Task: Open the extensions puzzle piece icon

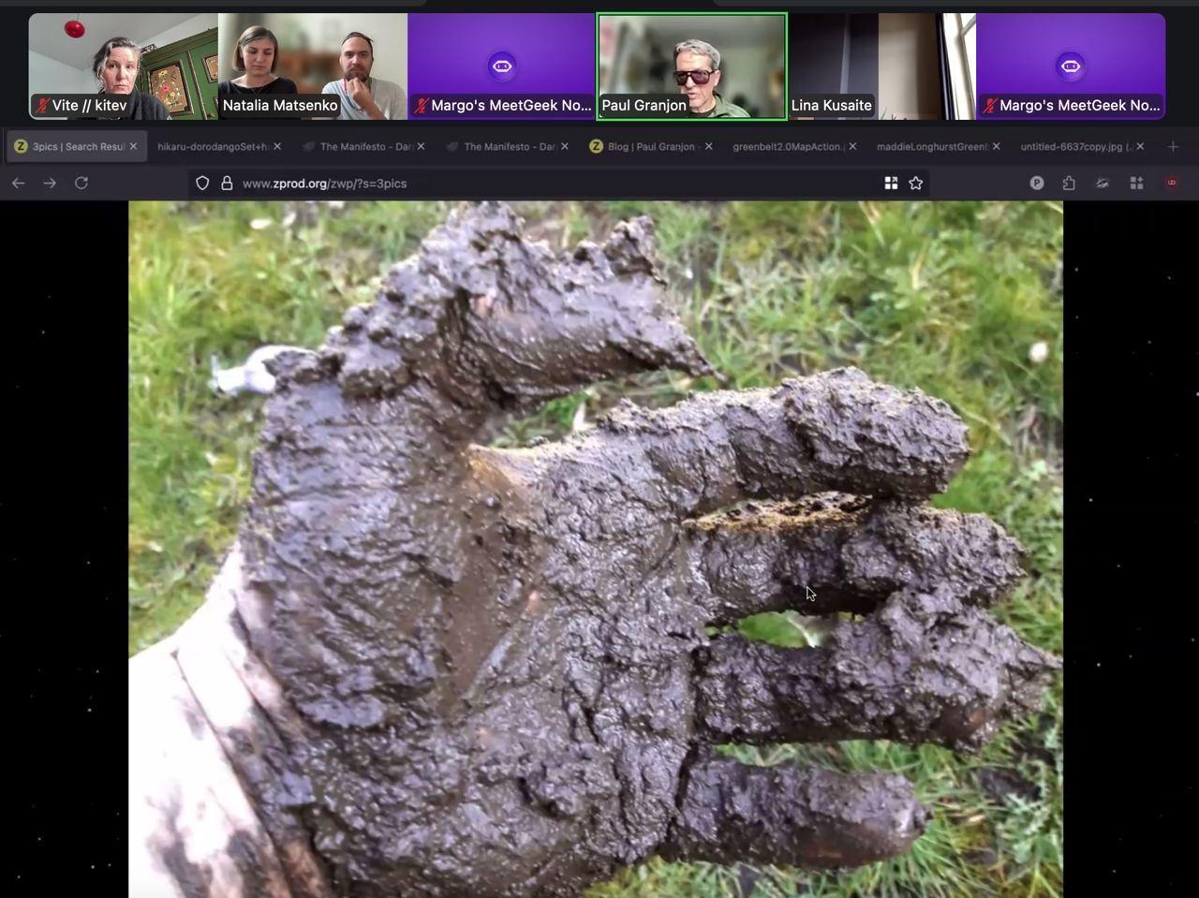Action: pyautogui.click(x=1069, y=184)
